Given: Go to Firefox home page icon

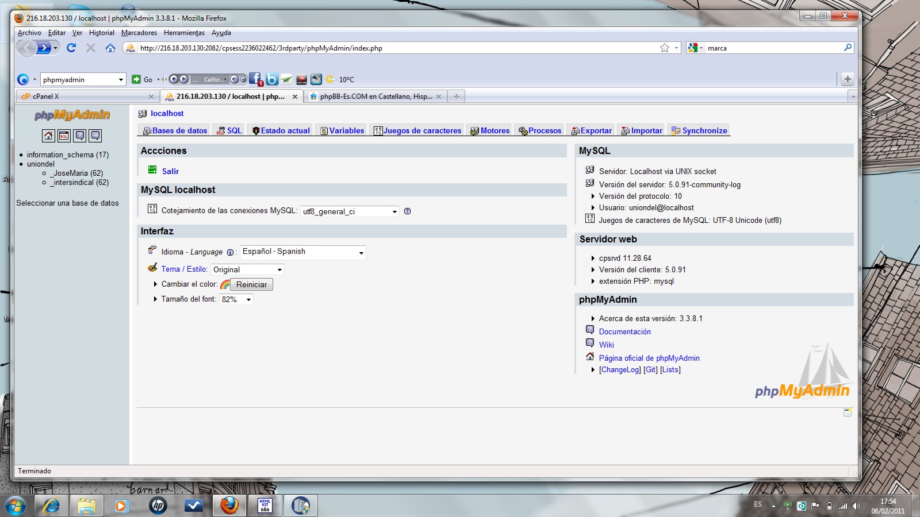Looking at the screenshot, I should point(110,48).
